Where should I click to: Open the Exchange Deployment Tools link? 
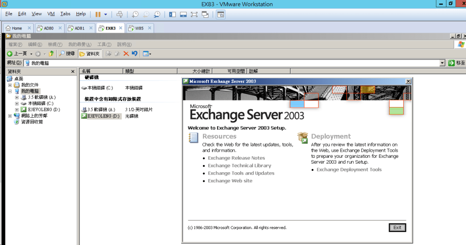click(x=349, y=170)
